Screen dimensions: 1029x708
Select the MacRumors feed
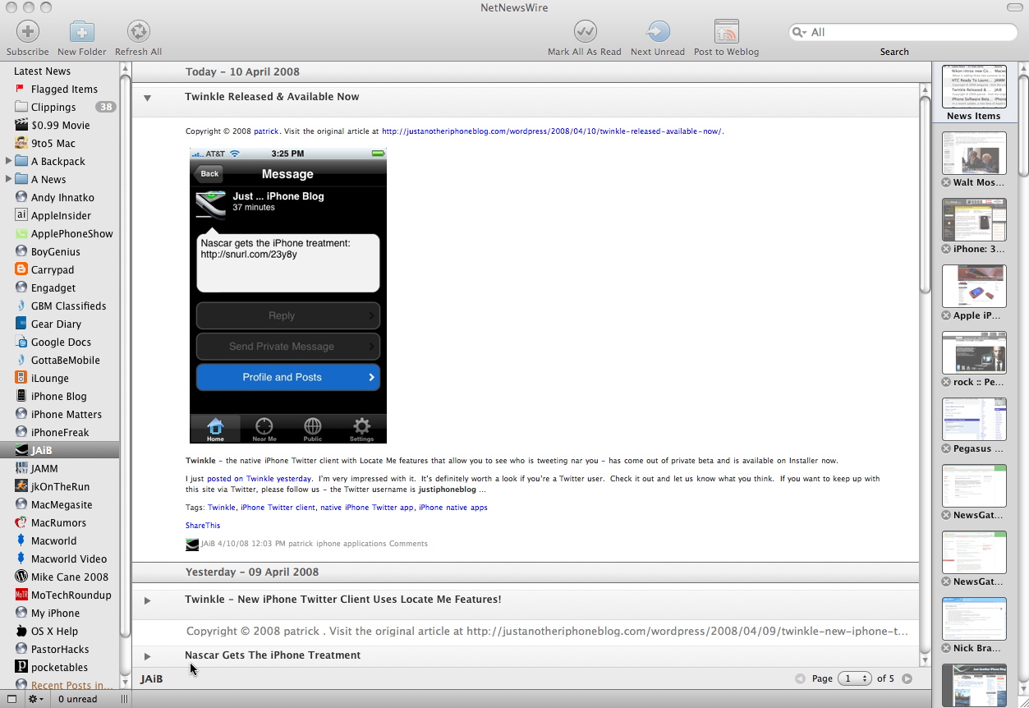tap(58, 522)
